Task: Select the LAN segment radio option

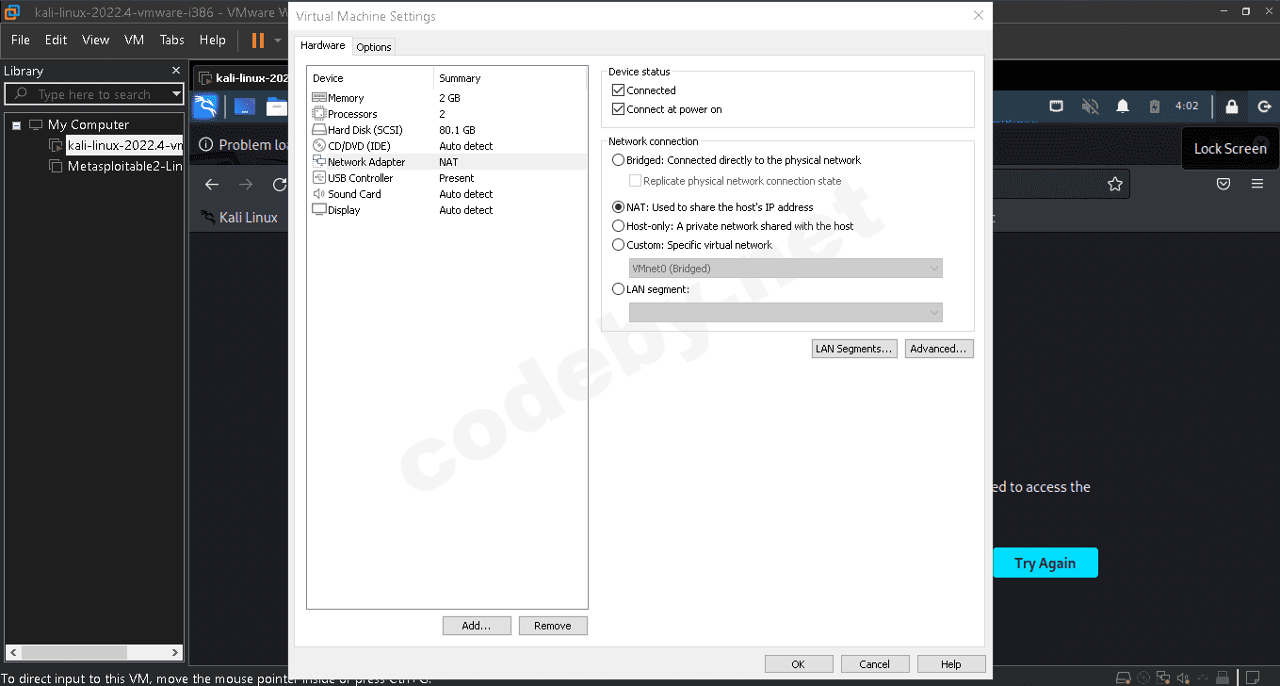Action: click(619, 289)
